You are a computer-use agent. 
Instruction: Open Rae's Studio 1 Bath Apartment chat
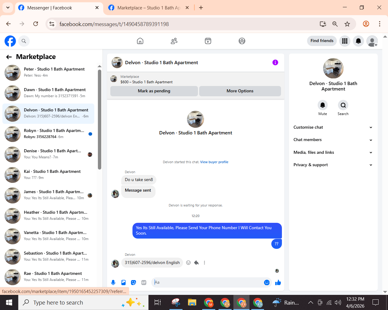click(x=48, y=277)
